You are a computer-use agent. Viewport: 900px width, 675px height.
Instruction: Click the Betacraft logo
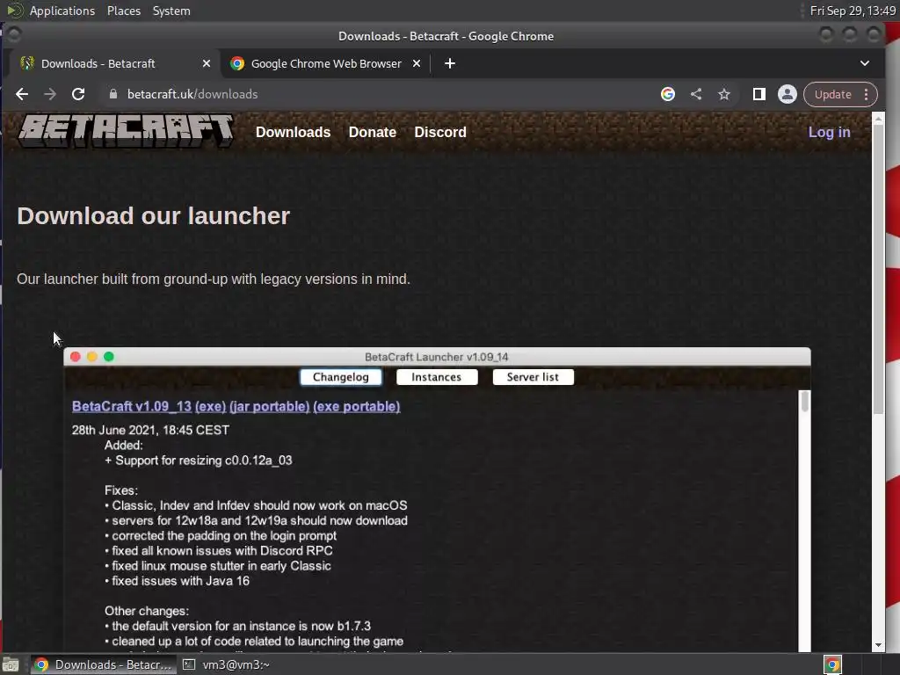[x=127, y=130]
